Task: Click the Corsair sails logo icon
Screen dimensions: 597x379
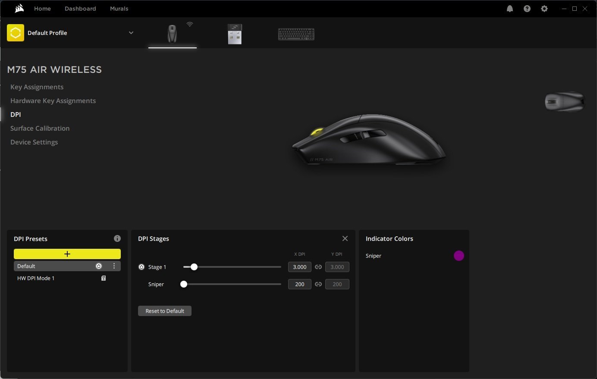Action: point(19,8)
